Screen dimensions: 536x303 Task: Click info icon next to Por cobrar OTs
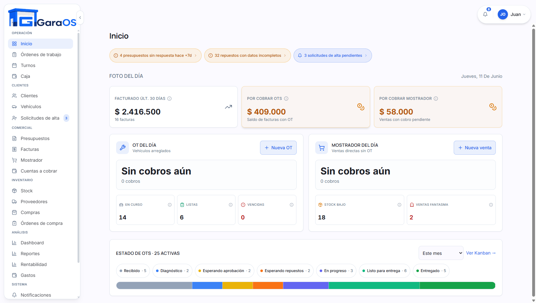tap(286, 99)
